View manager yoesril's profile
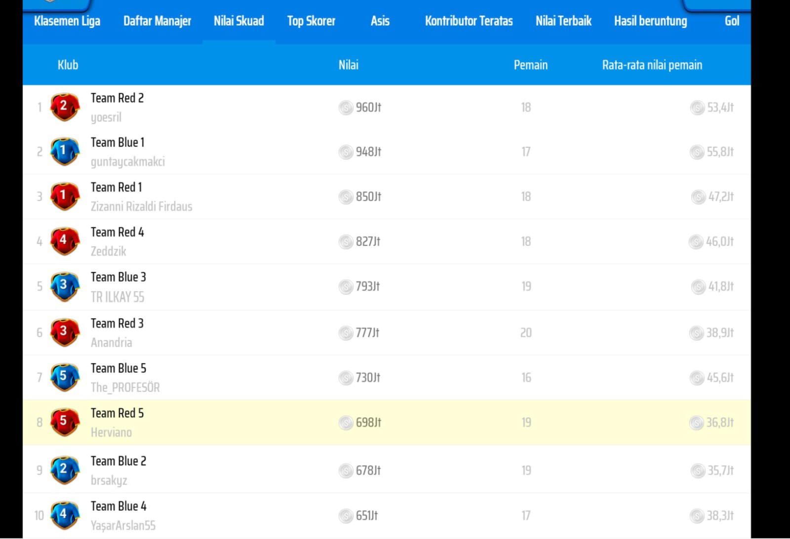This screenshot has width=790, height=539. (x=106, y=117)
